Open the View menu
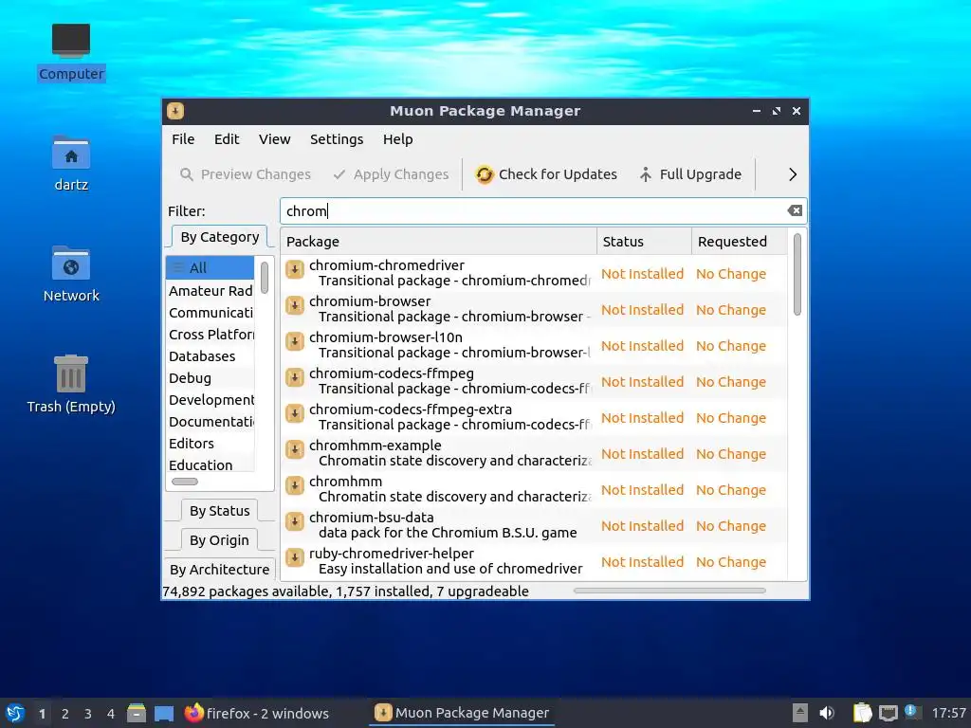 (x=274, y=139)
